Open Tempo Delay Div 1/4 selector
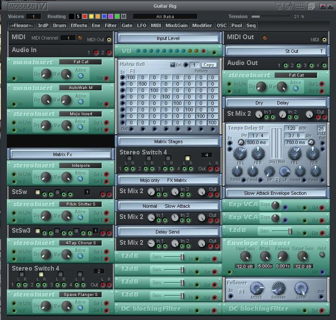This screenshot has width=336, height=320. pyautogui.click(x=258, y=135)
